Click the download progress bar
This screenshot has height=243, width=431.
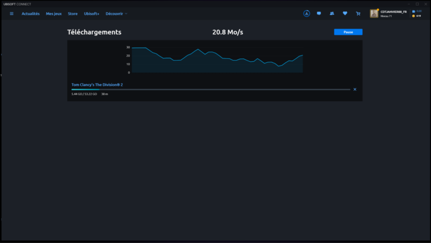click(x=210, y=89)
